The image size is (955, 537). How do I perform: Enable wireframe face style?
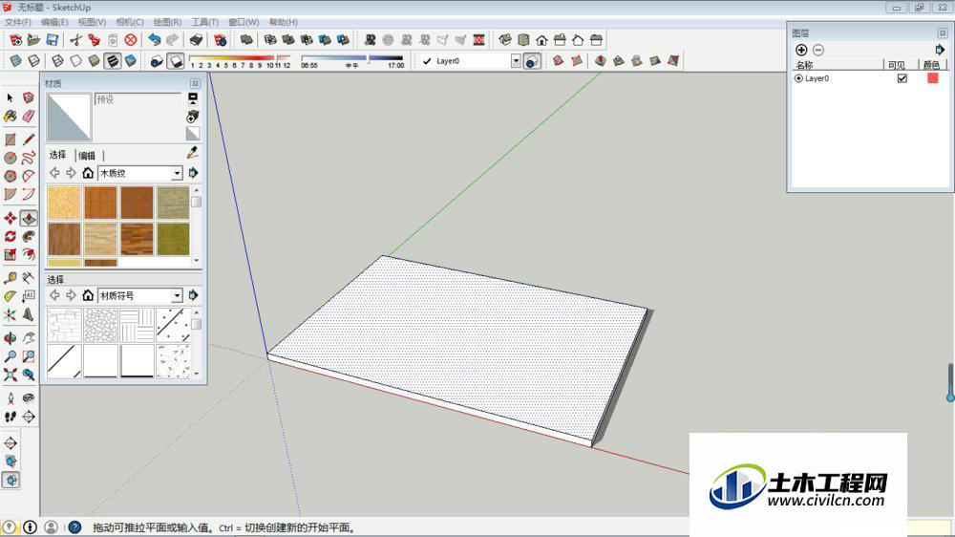pyautogui.click(x=57, y=61)
